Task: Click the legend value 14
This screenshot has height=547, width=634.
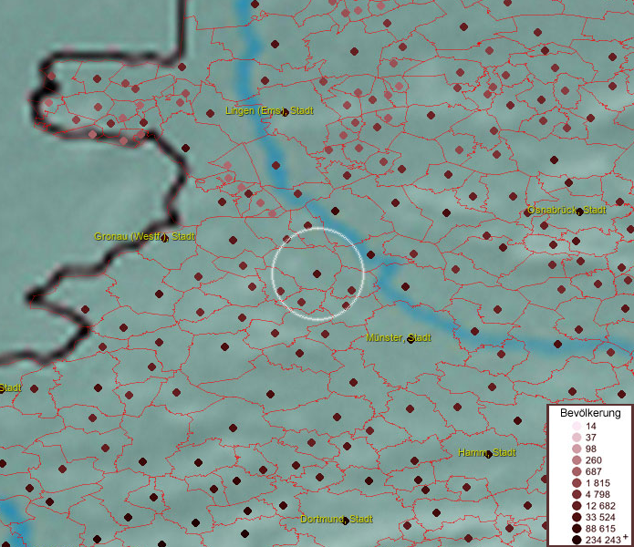Action: pyautogui.click(x=591, y=427)
